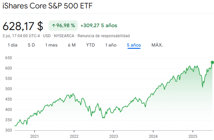Select the 2023 marker on the chart axis
The image size is (214, 140).
[114, 136]
